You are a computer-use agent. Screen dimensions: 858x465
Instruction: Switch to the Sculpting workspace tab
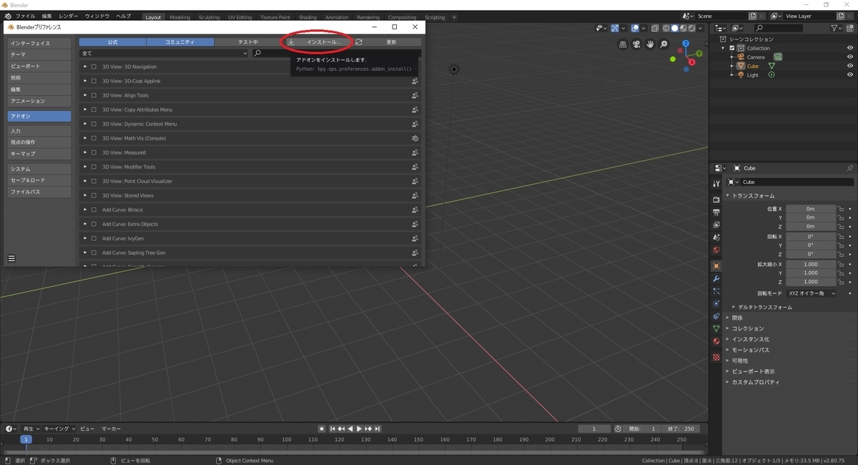tap(209, 17)
